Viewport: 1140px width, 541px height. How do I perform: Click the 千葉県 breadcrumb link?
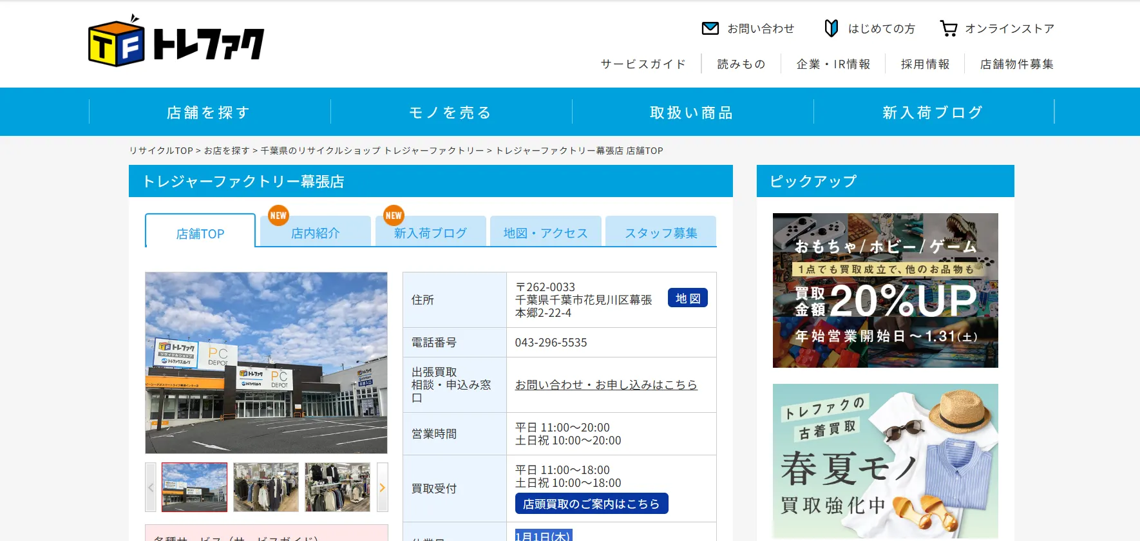[372, 151]
